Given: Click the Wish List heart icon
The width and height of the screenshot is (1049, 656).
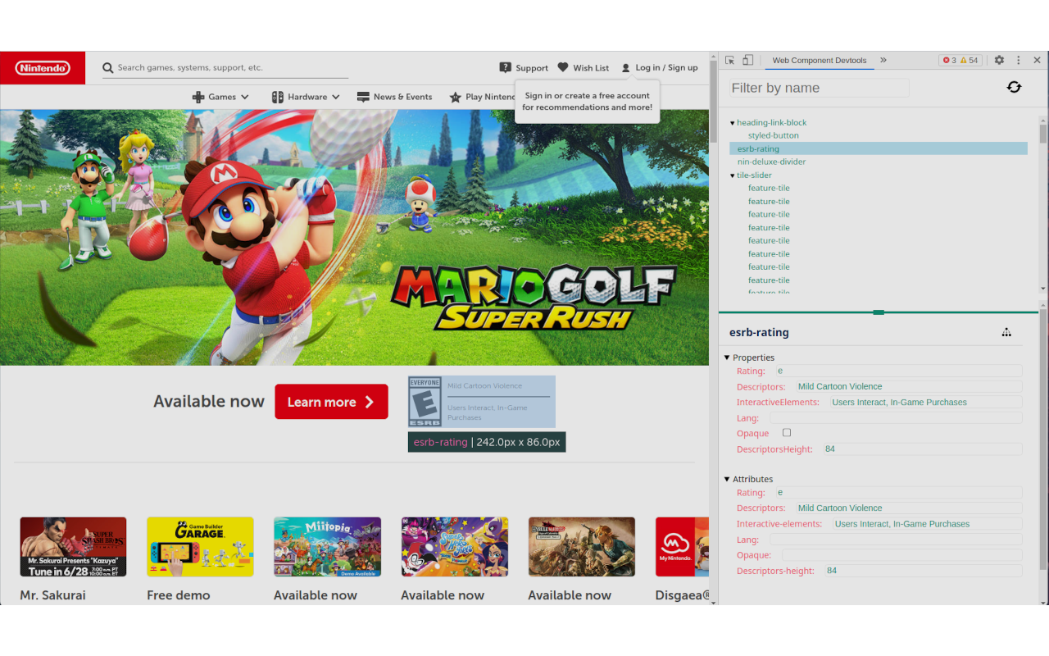Looking at the screenshot, I should [562, 67].
